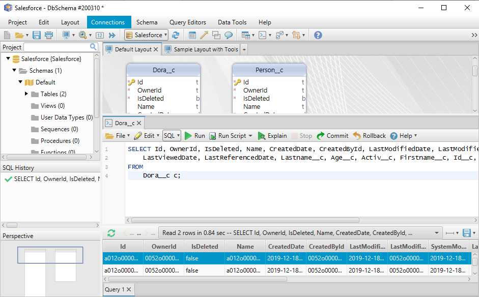
Task: Close the Dora__c editor tab
Action: click(x=139, y=123)
